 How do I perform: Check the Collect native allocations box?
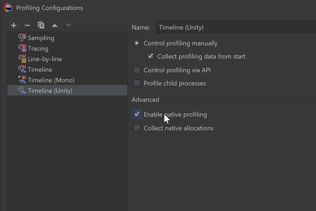pos(137,128)
